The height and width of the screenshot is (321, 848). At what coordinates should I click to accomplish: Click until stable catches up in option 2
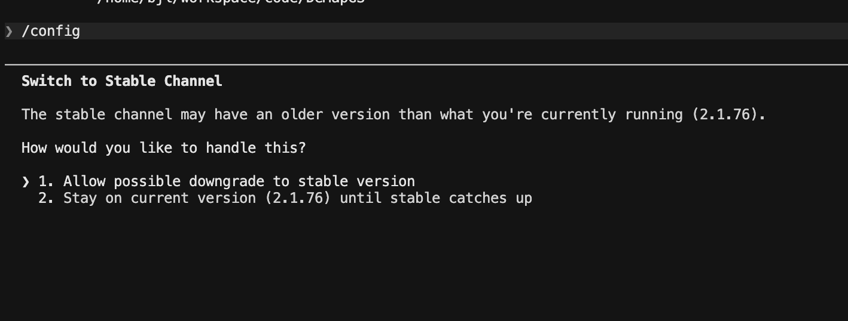point(436,198)
